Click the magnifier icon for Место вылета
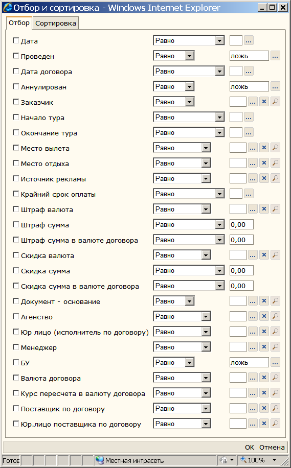The height and width of the screenshot is (468, 291). 275,148
